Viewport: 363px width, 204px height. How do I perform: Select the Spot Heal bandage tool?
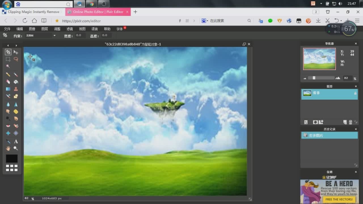pos(16,126)
